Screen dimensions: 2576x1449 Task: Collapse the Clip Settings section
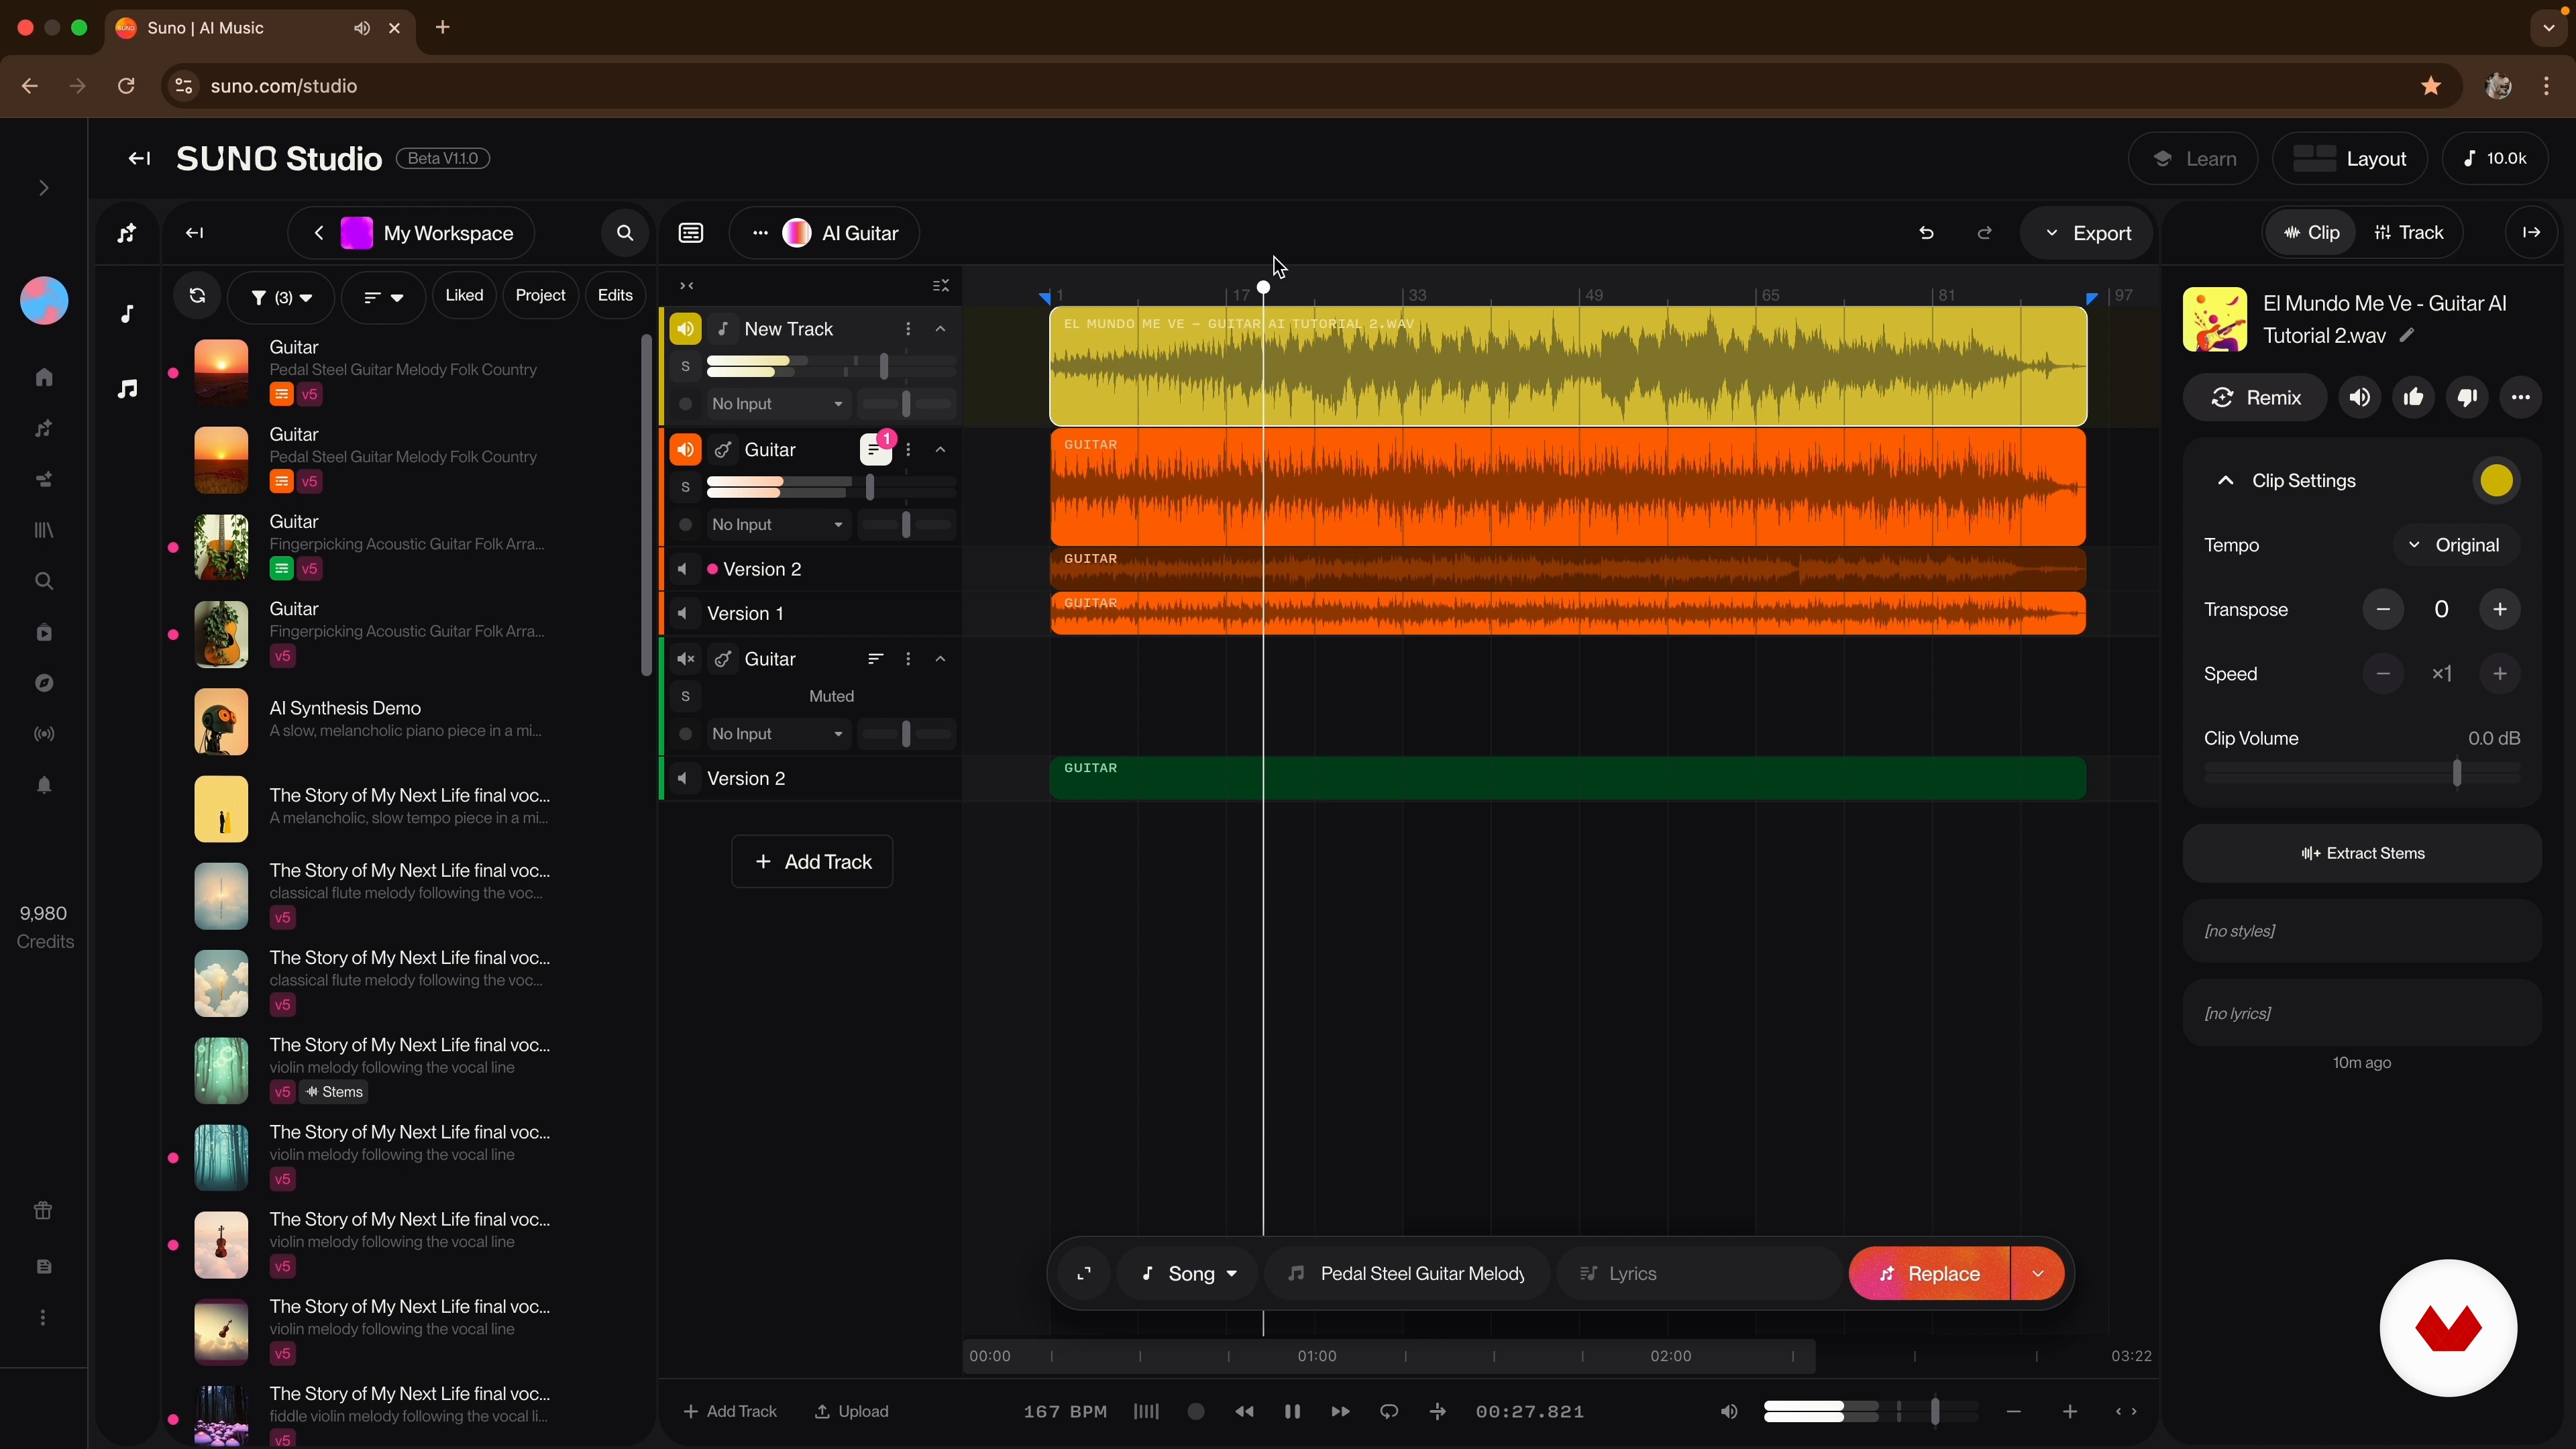[2225, 481]
